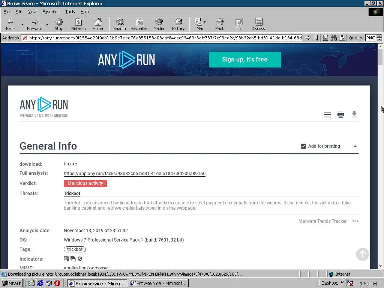Click the tin.exe download name
Image resolution: width=384 pixels, height=288 pixels.
point(70,164)
